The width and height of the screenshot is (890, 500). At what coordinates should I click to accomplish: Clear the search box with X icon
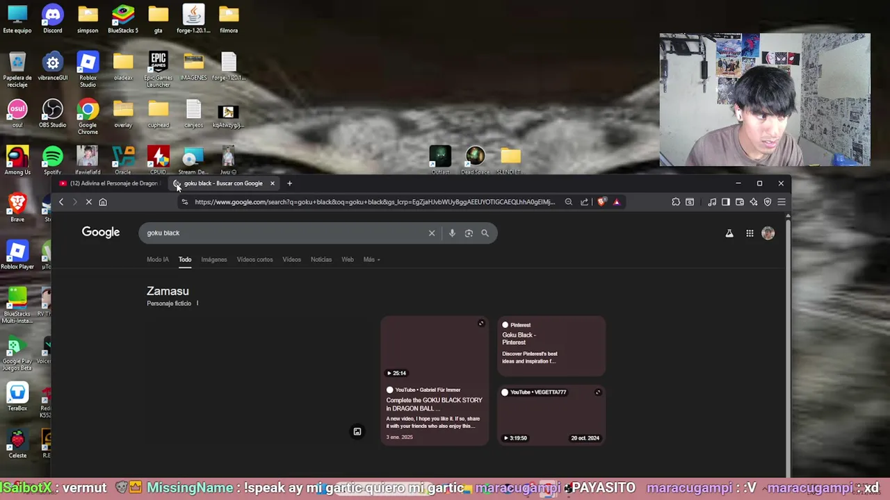[432, 233]
